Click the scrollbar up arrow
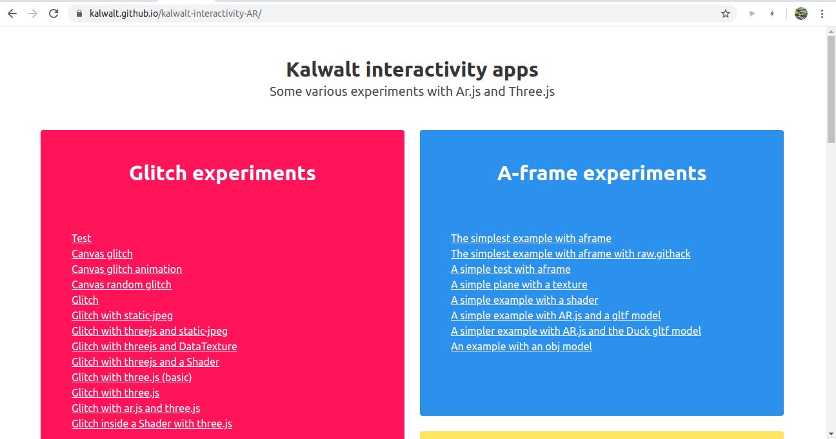The image size is (836, 439). [x=831, y=32]
